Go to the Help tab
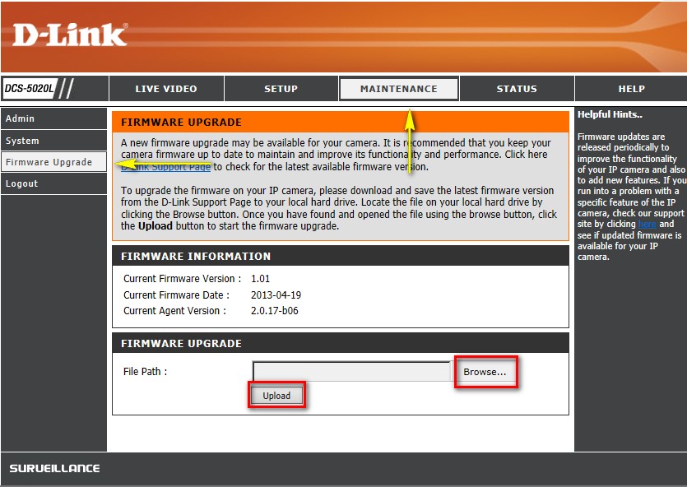The image size is (687, 487). click(x=631, y=89)
